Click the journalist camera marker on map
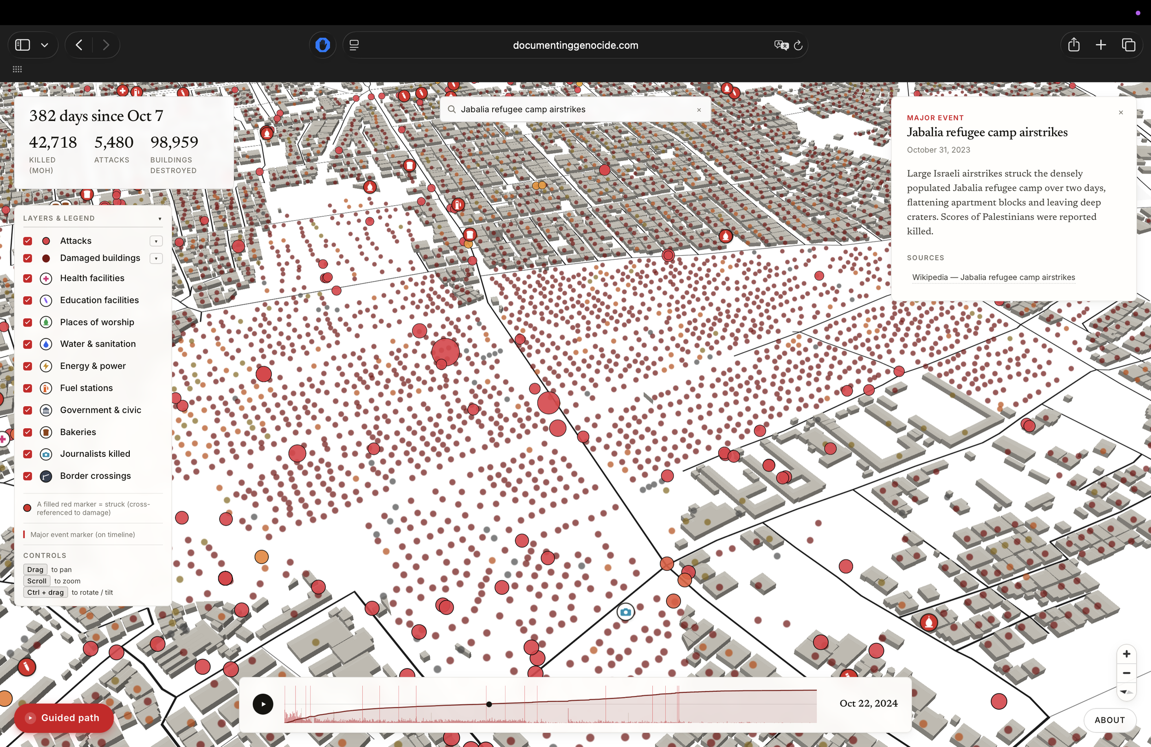Image resolution: width=1151 pixels, height=747 pixels. (x=625, y=612)
